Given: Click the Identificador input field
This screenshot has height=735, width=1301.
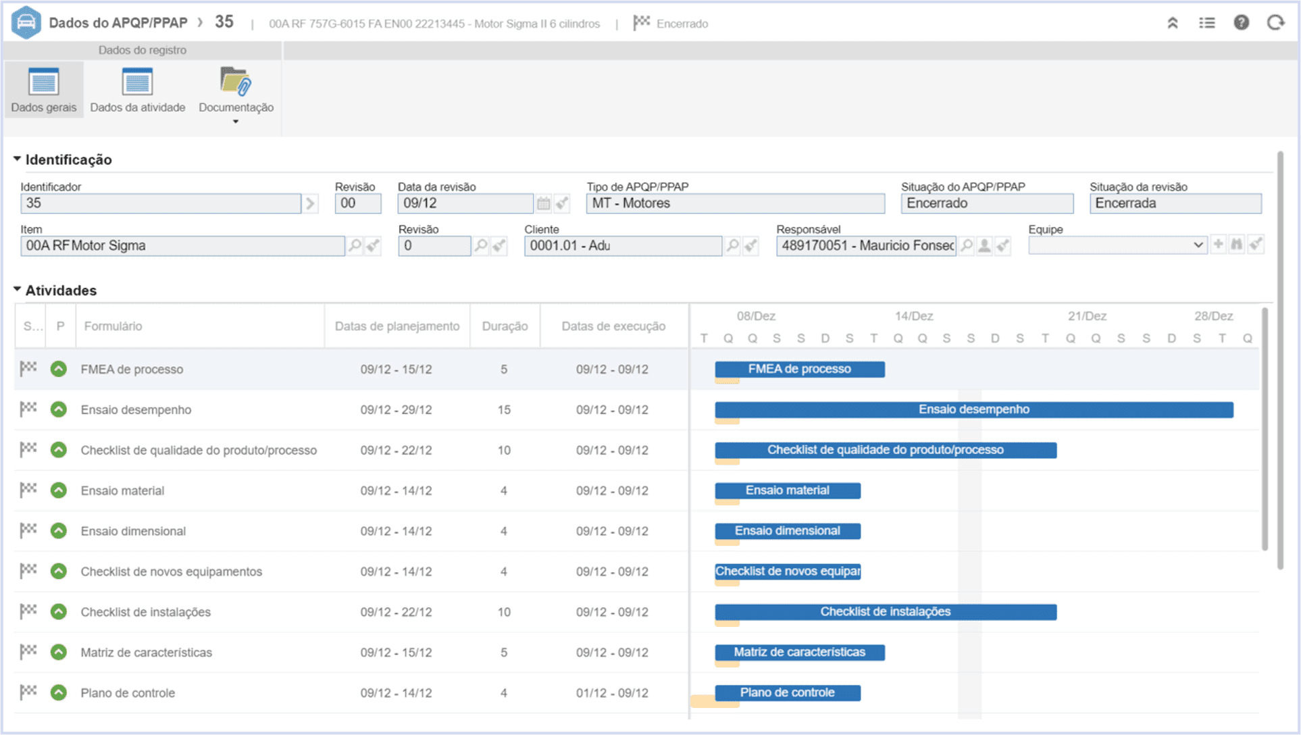Looking at the screenshot, I should pyautogui.click(x=161, y=203).
